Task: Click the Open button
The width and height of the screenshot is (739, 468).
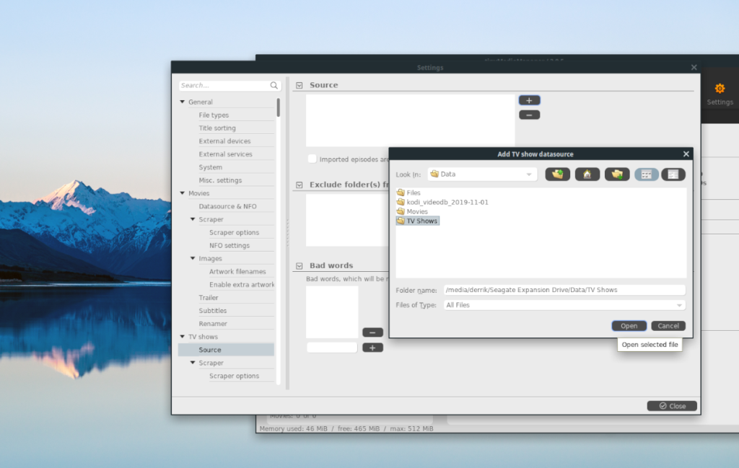Action: point(629,325)
